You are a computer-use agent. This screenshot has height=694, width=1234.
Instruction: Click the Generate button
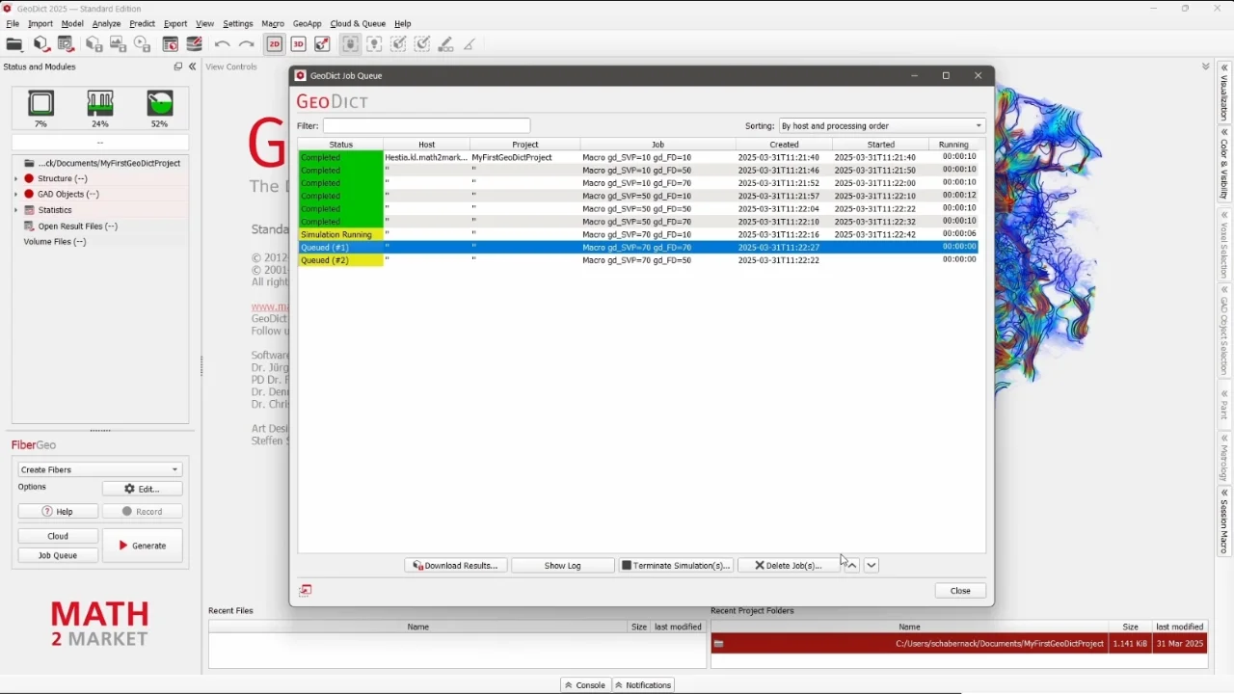(x=143, y=546)
